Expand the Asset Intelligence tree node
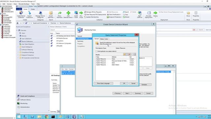Screen dimensions: 211x119 pyautogui.click(x=18, y=47)
